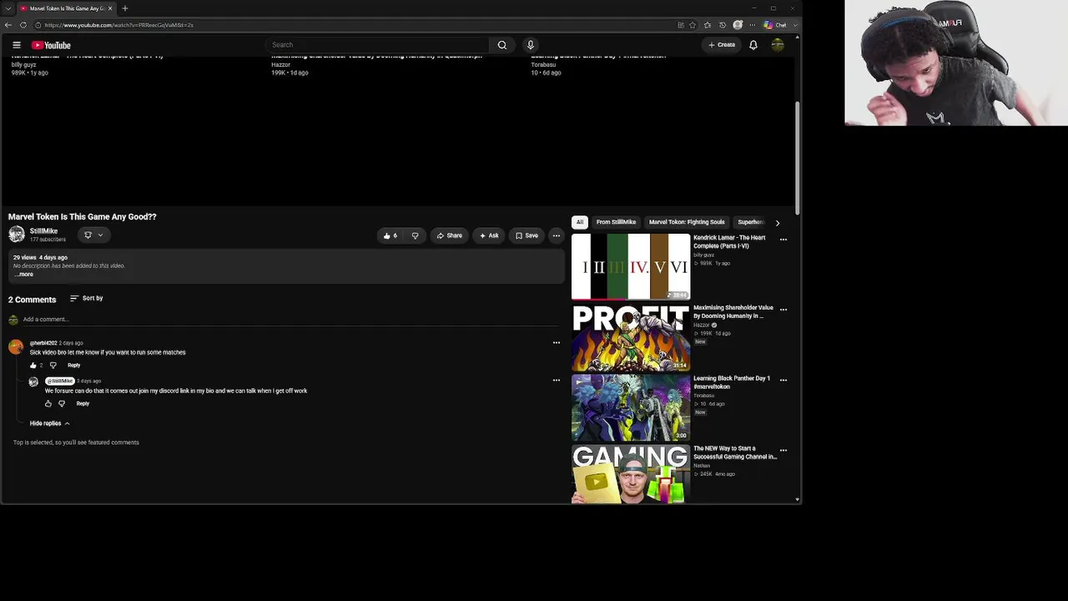
Task: Open StillMike channel avatar
Action: click(x=17, y=235)
